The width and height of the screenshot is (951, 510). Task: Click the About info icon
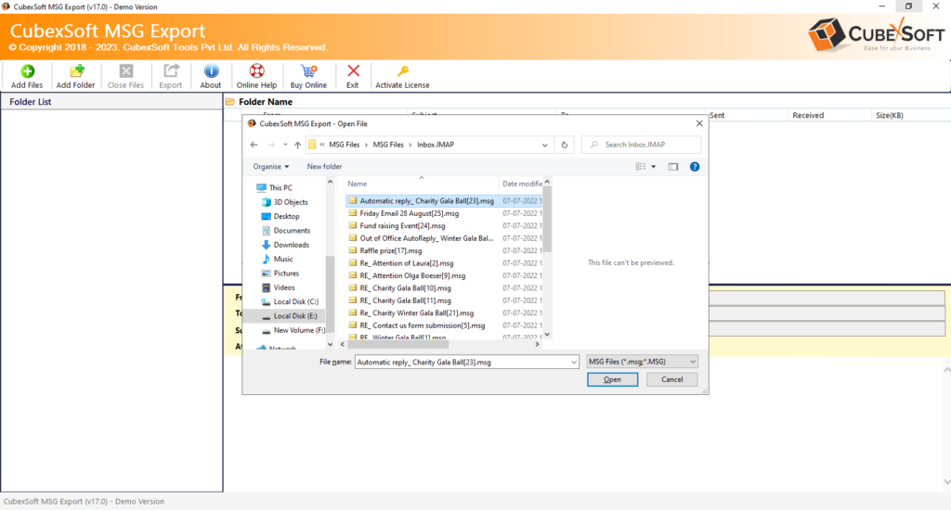211,70
